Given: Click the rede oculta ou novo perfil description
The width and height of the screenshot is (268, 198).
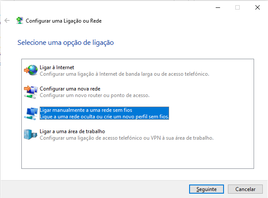Looking at the screenshot, I should tap(104, 117).
